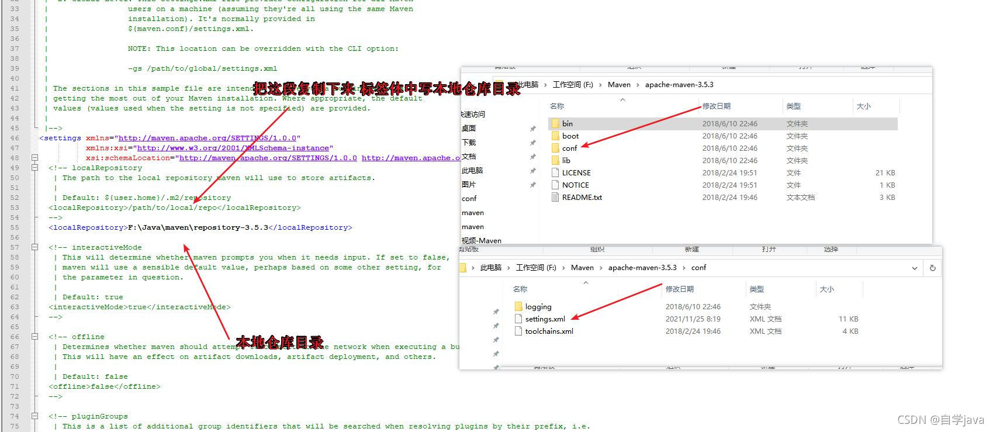This screenshot has width=993, height=432.
Task: Click the pin icon beside 下载
Action: pos(532,143)
